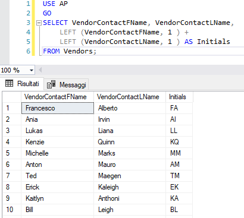The width and height of the screenshot is (244, 218).
Task: Click the AS keyword on line 5
Action: click(189, 42)
